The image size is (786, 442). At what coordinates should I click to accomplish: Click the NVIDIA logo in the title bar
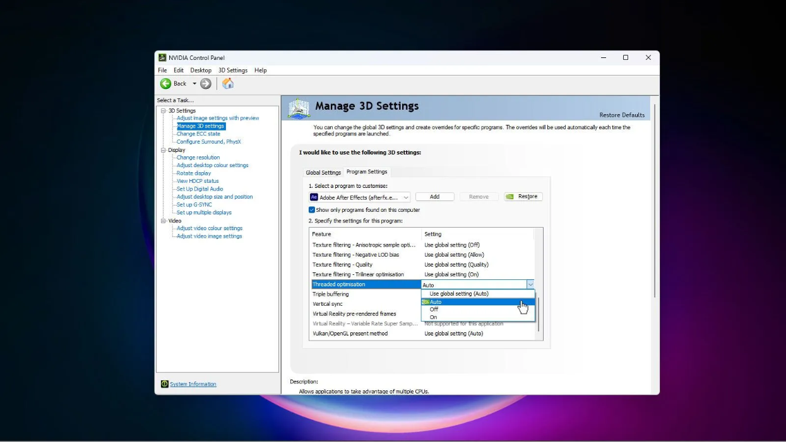164,57
